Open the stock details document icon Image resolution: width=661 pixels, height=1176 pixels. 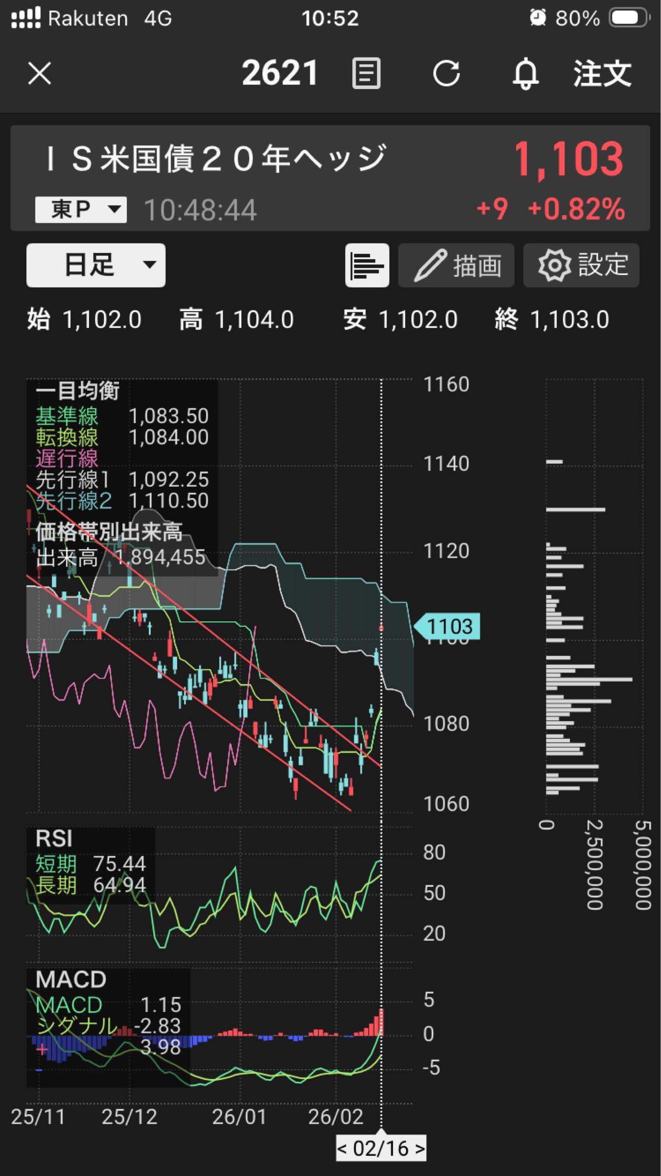(366, 74)
